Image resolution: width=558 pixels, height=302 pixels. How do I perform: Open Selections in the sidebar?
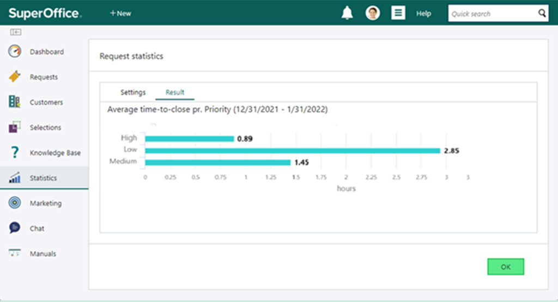tap(45, 127)
